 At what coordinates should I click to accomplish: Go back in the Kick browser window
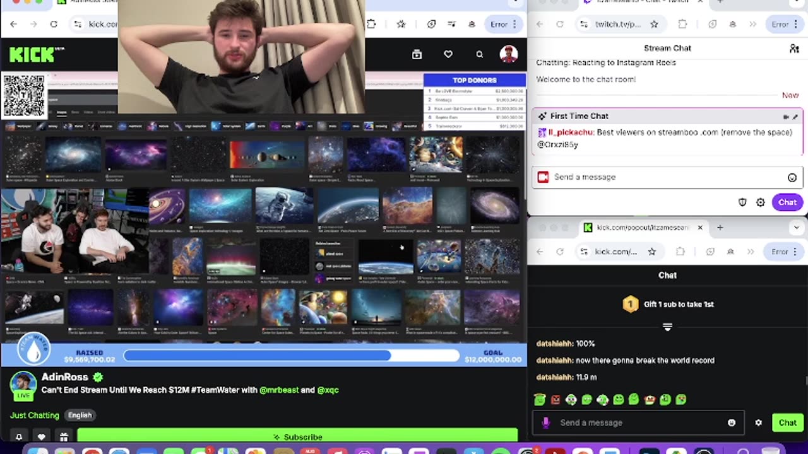[x=14, y=24]
